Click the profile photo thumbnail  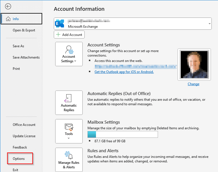[194, 64]
